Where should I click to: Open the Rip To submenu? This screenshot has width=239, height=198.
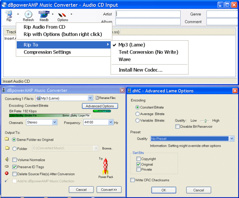pos(64,45)
